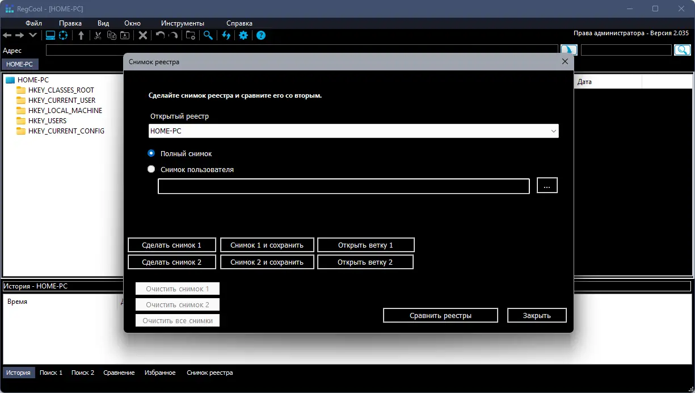Click the up-level arrow icon

click(81, 35)
